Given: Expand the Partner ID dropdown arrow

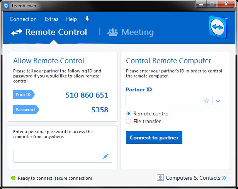Looking at the screenshot, I should [x=218, y=101].
